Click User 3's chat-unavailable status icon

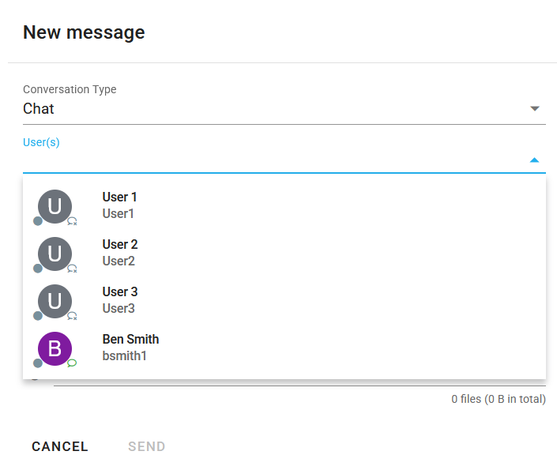(72, 315)
